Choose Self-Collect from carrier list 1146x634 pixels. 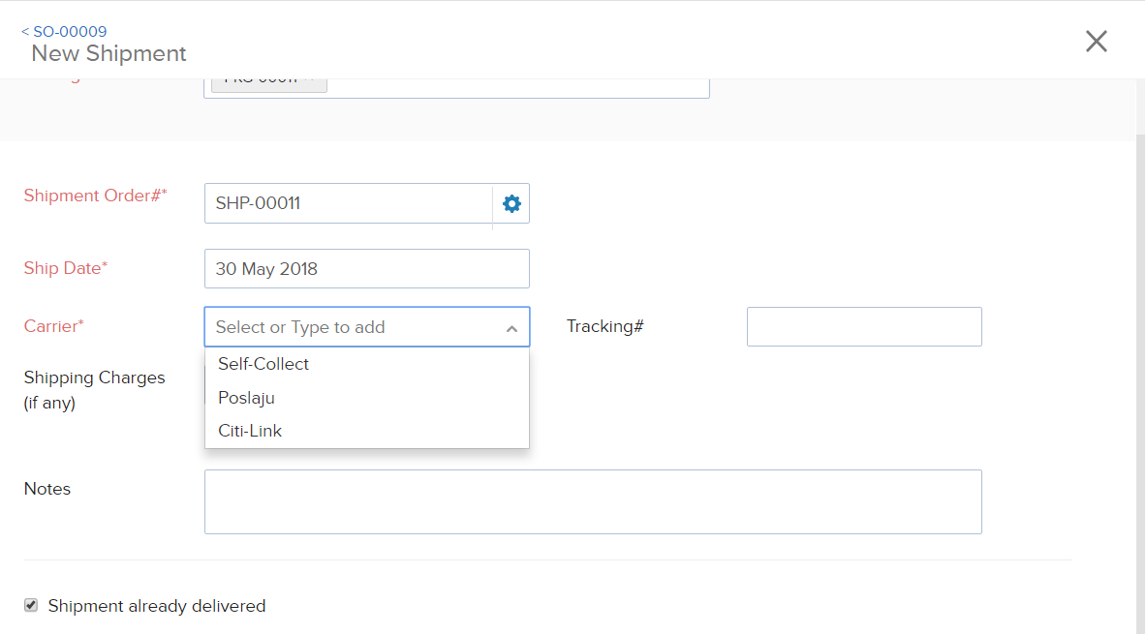point(263,364)
